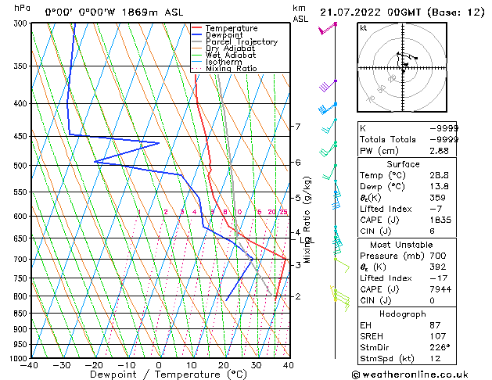Screen dimensions: 492x380
Task: Click the blue Dewpoint legend line sample
Action: 196,34
